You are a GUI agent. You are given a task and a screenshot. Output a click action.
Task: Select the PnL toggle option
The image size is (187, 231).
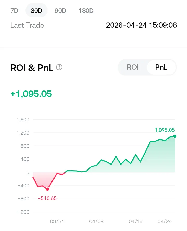click(x=161, y=67)
